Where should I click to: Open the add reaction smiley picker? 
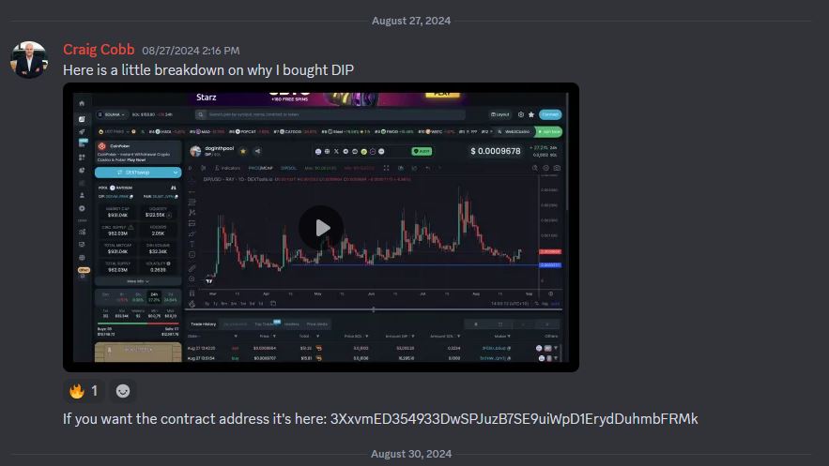(x=123, y=391)
